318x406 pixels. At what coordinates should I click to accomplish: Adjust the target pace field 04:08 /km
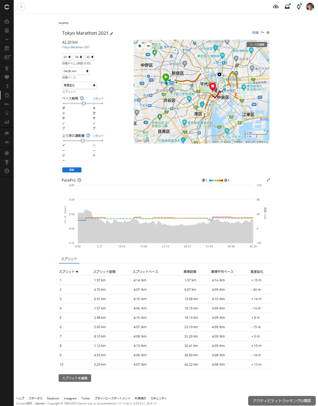click(76, 71)
